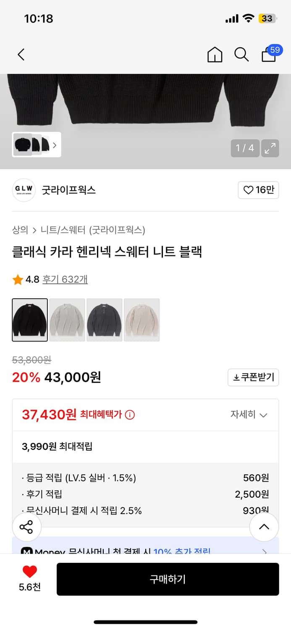Open the search icon
Viewport: 291px width, 630px height.
241,55
